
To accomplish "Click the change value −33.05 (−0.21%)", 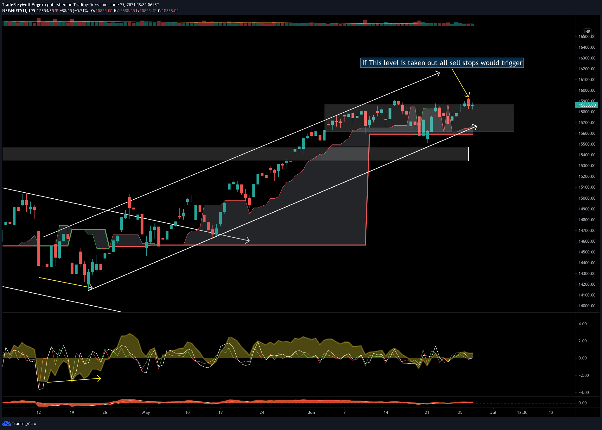I will 74,11.
